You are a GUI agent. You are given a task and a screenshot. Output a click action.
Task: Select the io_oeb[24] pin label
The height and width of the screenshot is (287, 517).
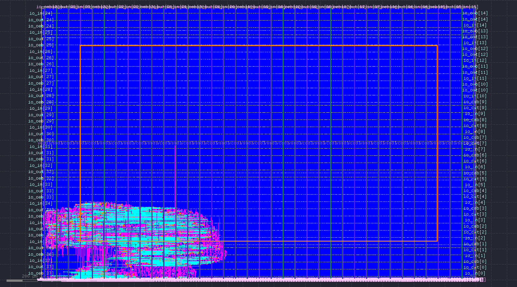pyautogui.click(x=41, y=26)
